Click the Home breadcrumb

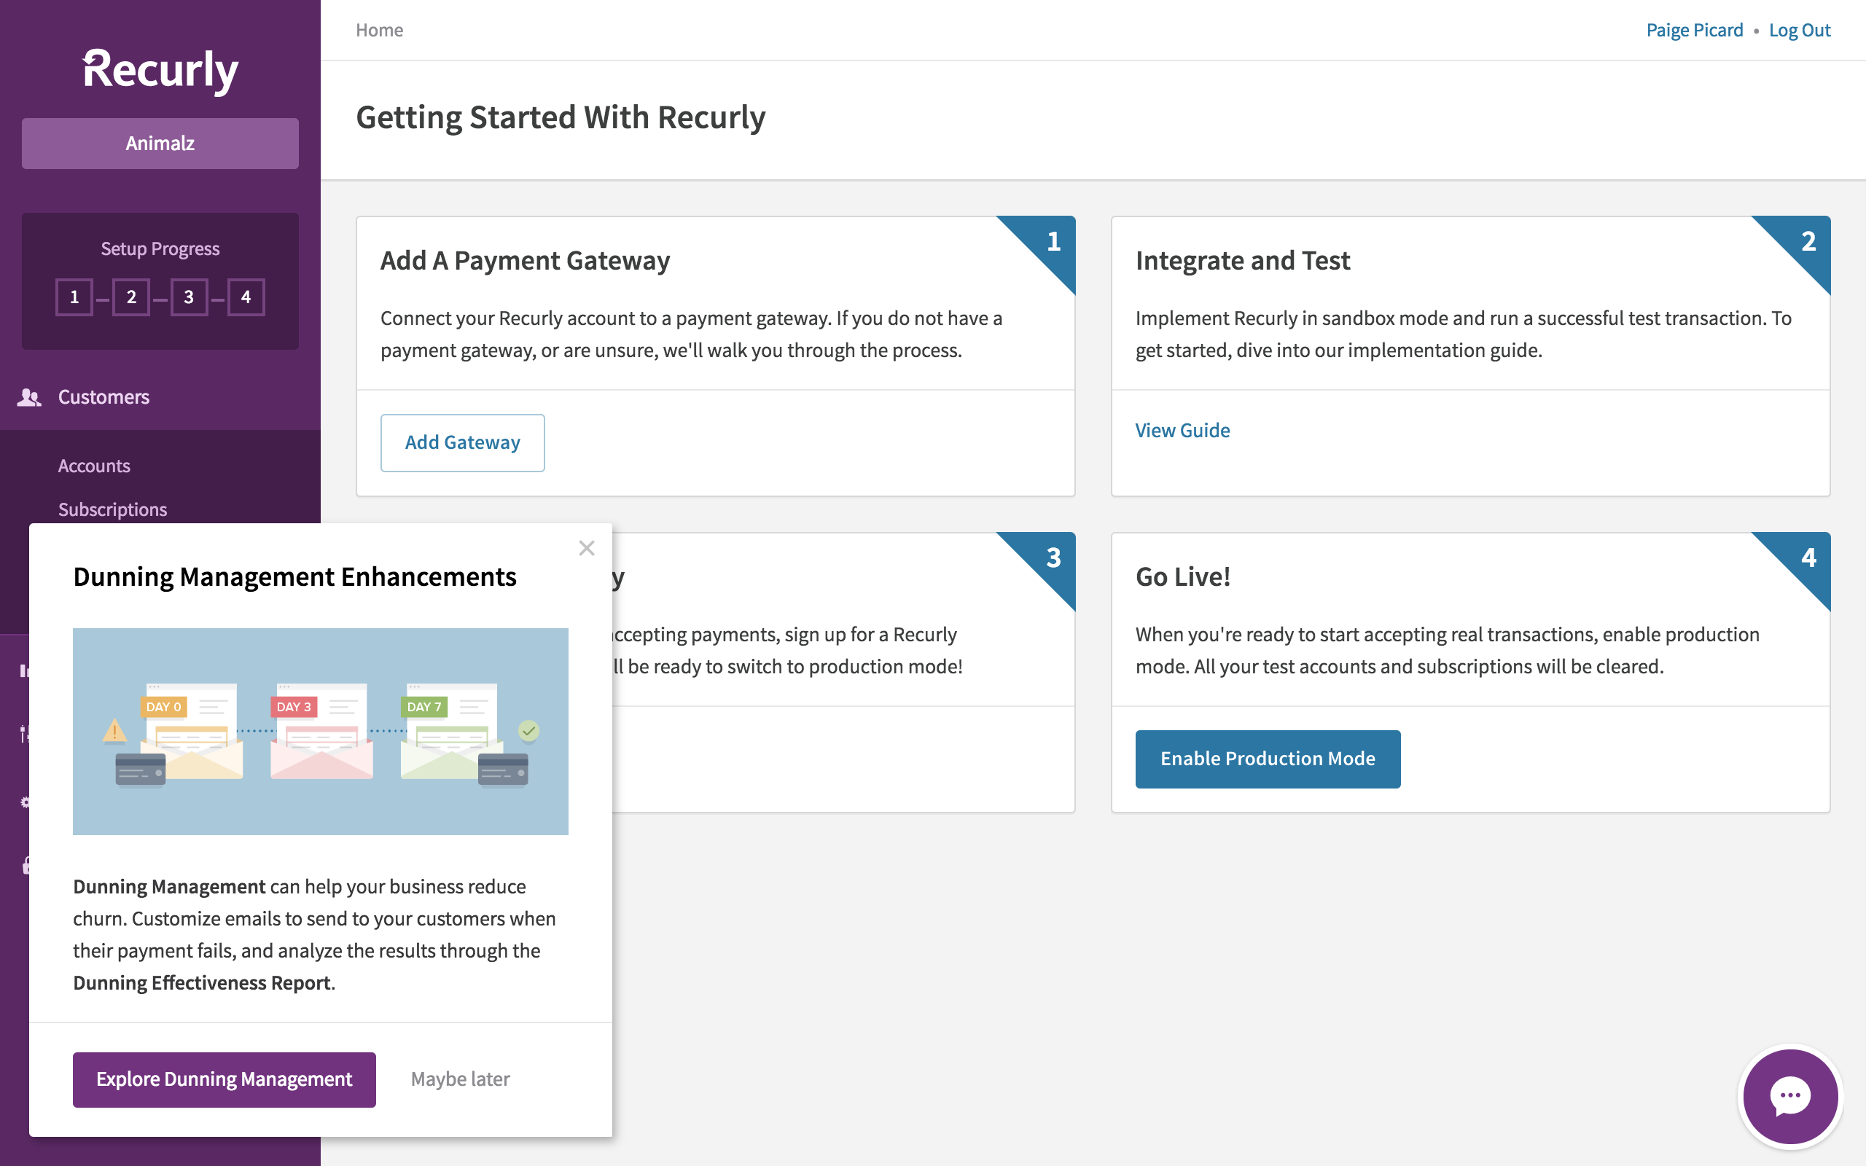coord(379,30)
